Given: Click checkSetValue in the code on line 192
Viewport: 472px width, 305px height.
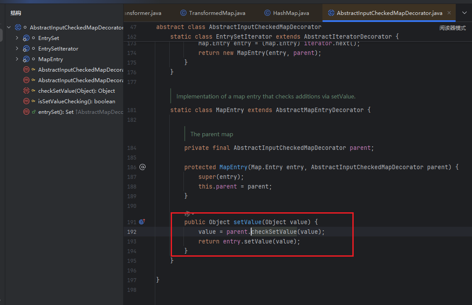Looking at the screenshot, I should [274, 232].
